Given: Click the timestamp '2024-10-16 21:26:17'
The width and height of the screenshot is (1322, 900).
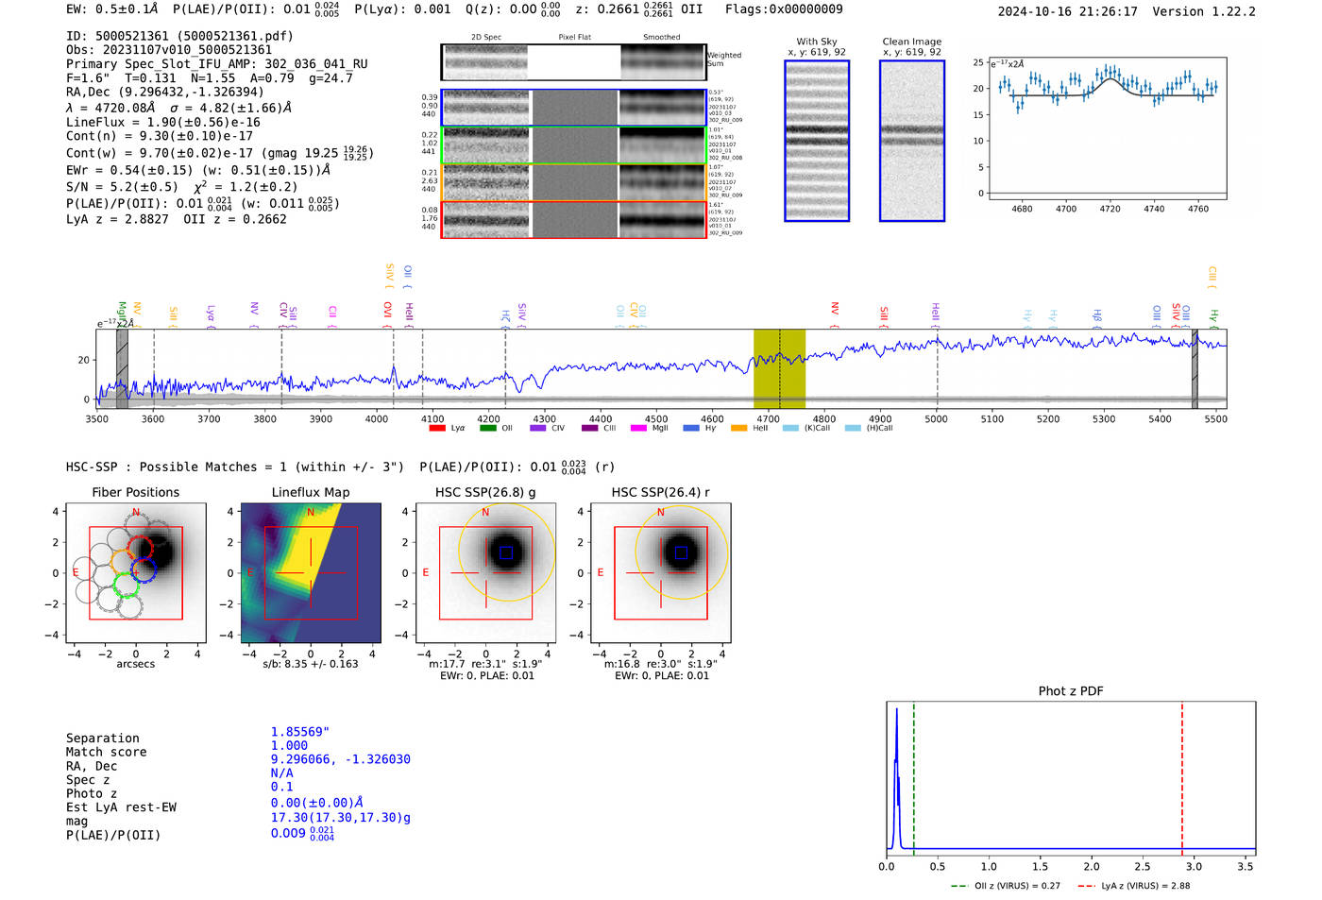Looking at the screenshot, I should [1068, 11].
